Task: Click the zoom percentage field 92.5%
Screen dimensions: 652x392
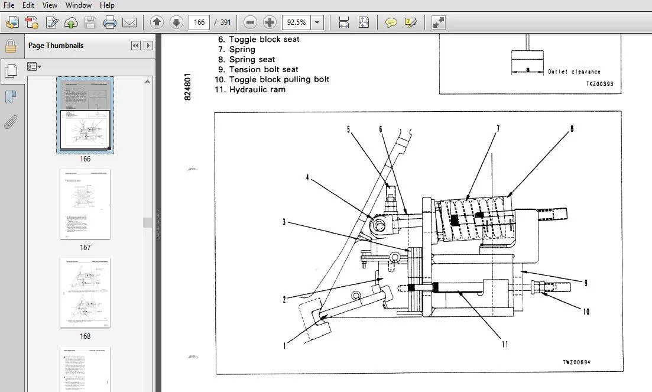Action: pos(296,22)
